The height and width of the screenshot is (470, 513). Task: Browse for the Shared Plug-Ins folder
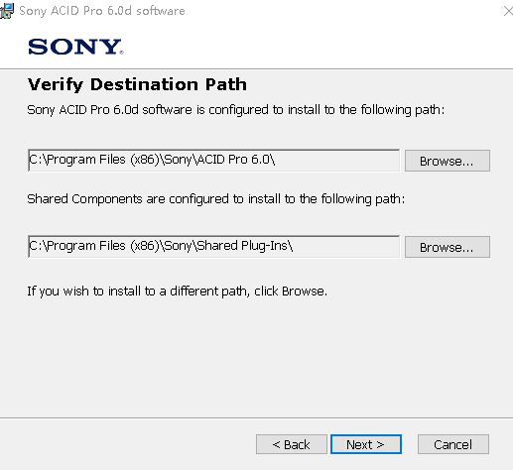447,247
